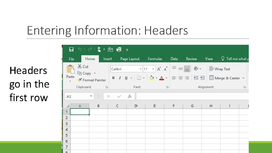This screenshot has height=153, width=272.
Task: Click the Tell me what you want box
Action: click(x=235, y=59)
